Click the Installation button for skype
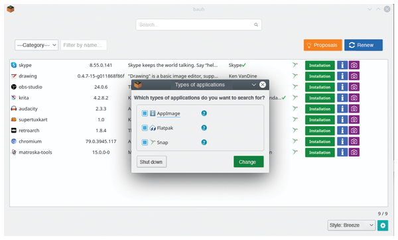The height and width of the screenshot is (240, 398). (x=320, y=65)
